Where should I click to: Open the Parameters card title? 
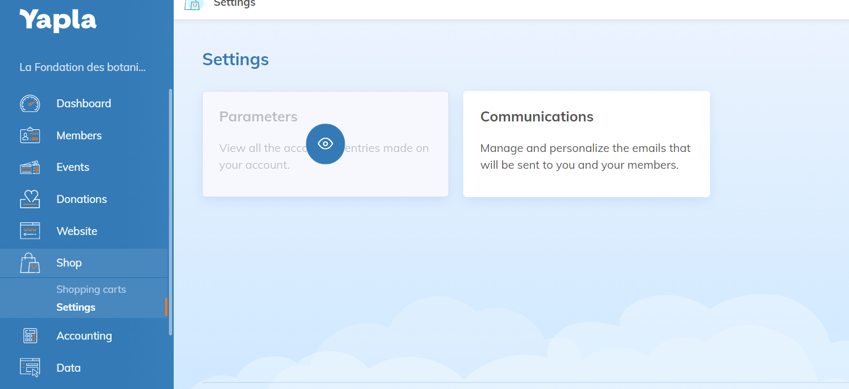pos(258,117)
